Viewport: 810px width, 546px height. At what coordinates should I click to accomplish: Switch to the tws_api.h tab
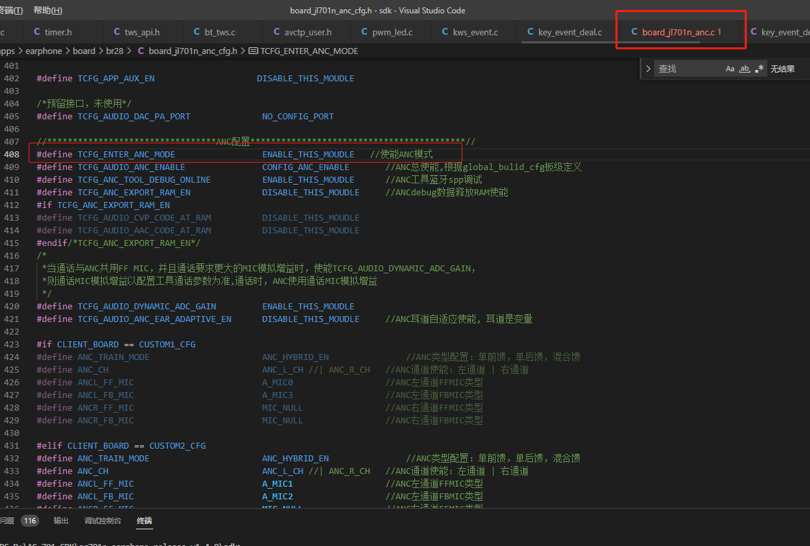(x=142, y=32)
